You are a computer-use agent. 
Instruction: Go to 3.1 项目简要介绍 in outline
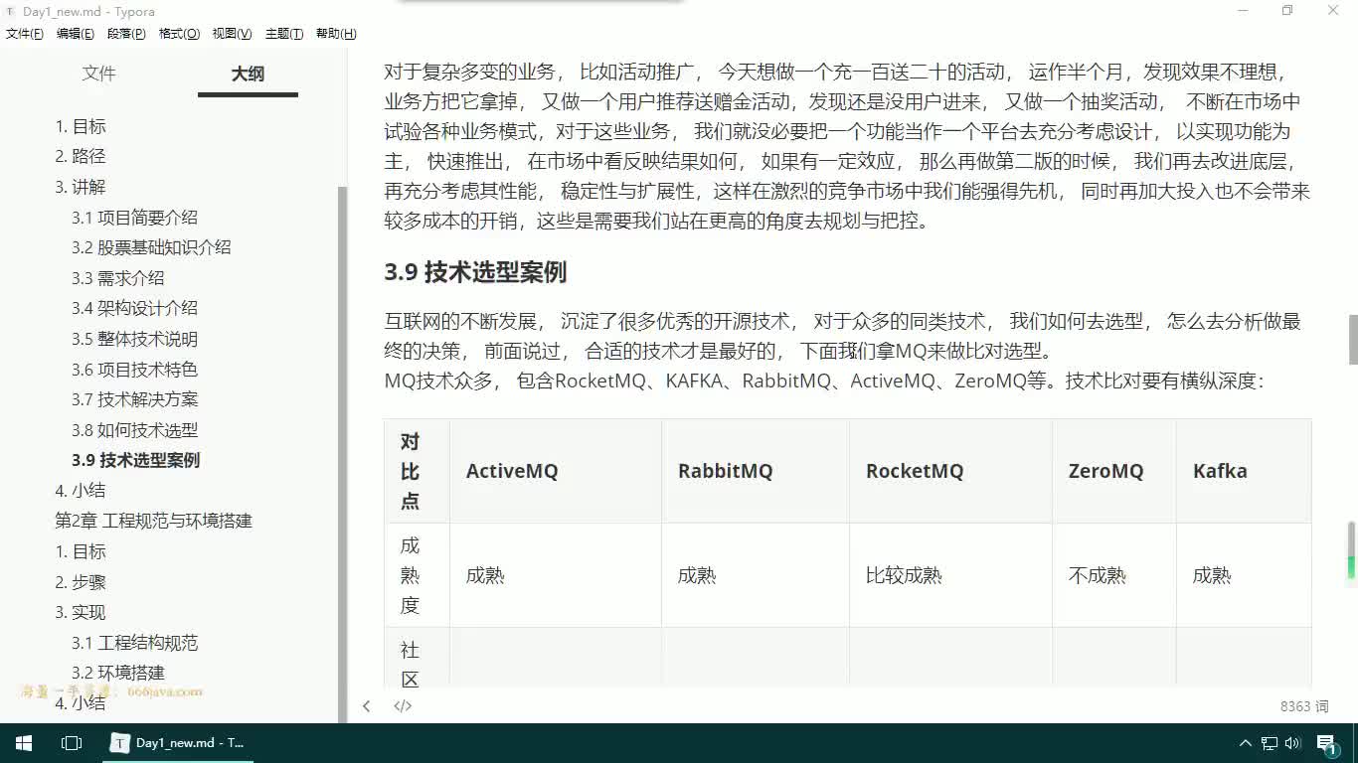(134, 217)
